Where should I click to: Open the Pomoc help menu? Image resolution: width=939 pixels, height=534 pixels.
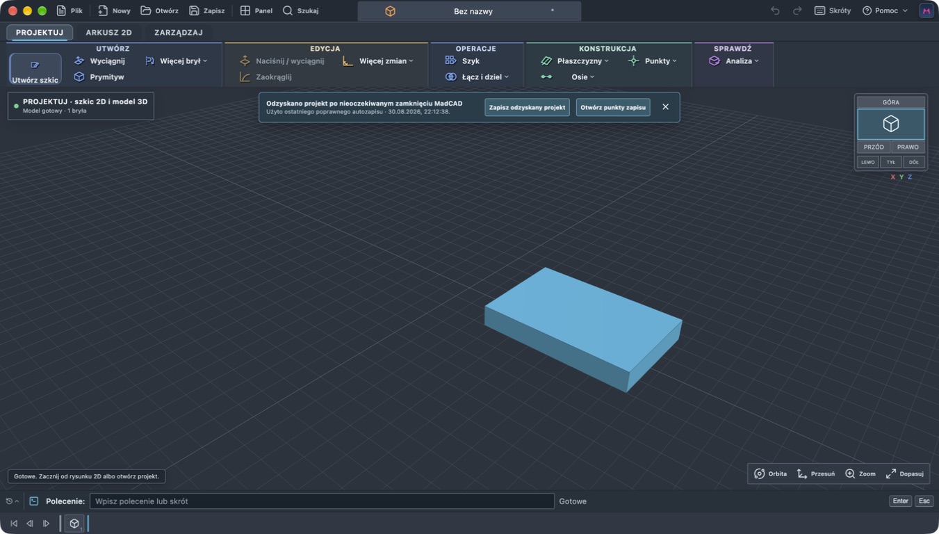(x=885, y=11)
